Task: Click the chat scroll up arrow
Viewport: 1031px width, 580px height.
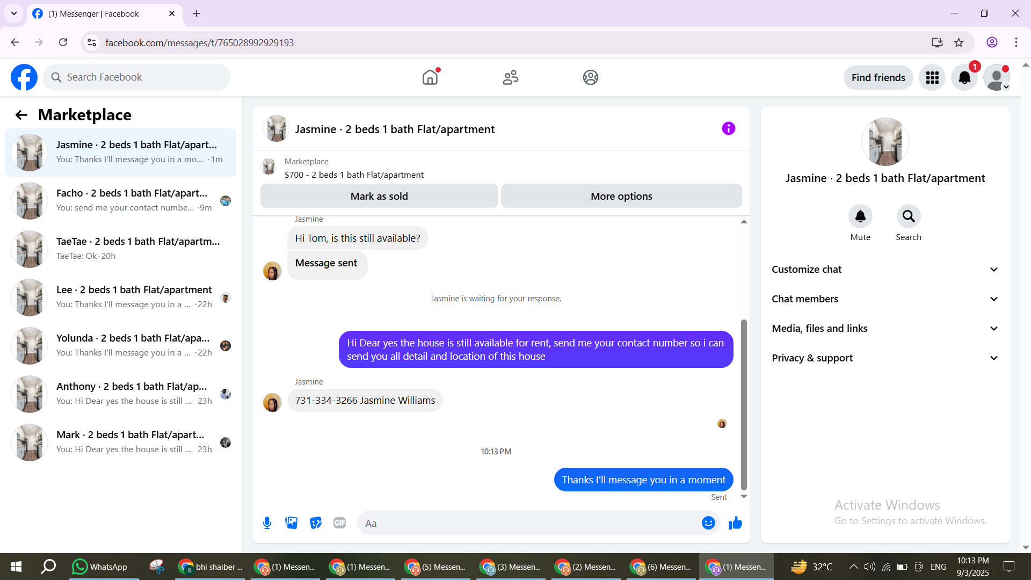Action: coord(744,222)
